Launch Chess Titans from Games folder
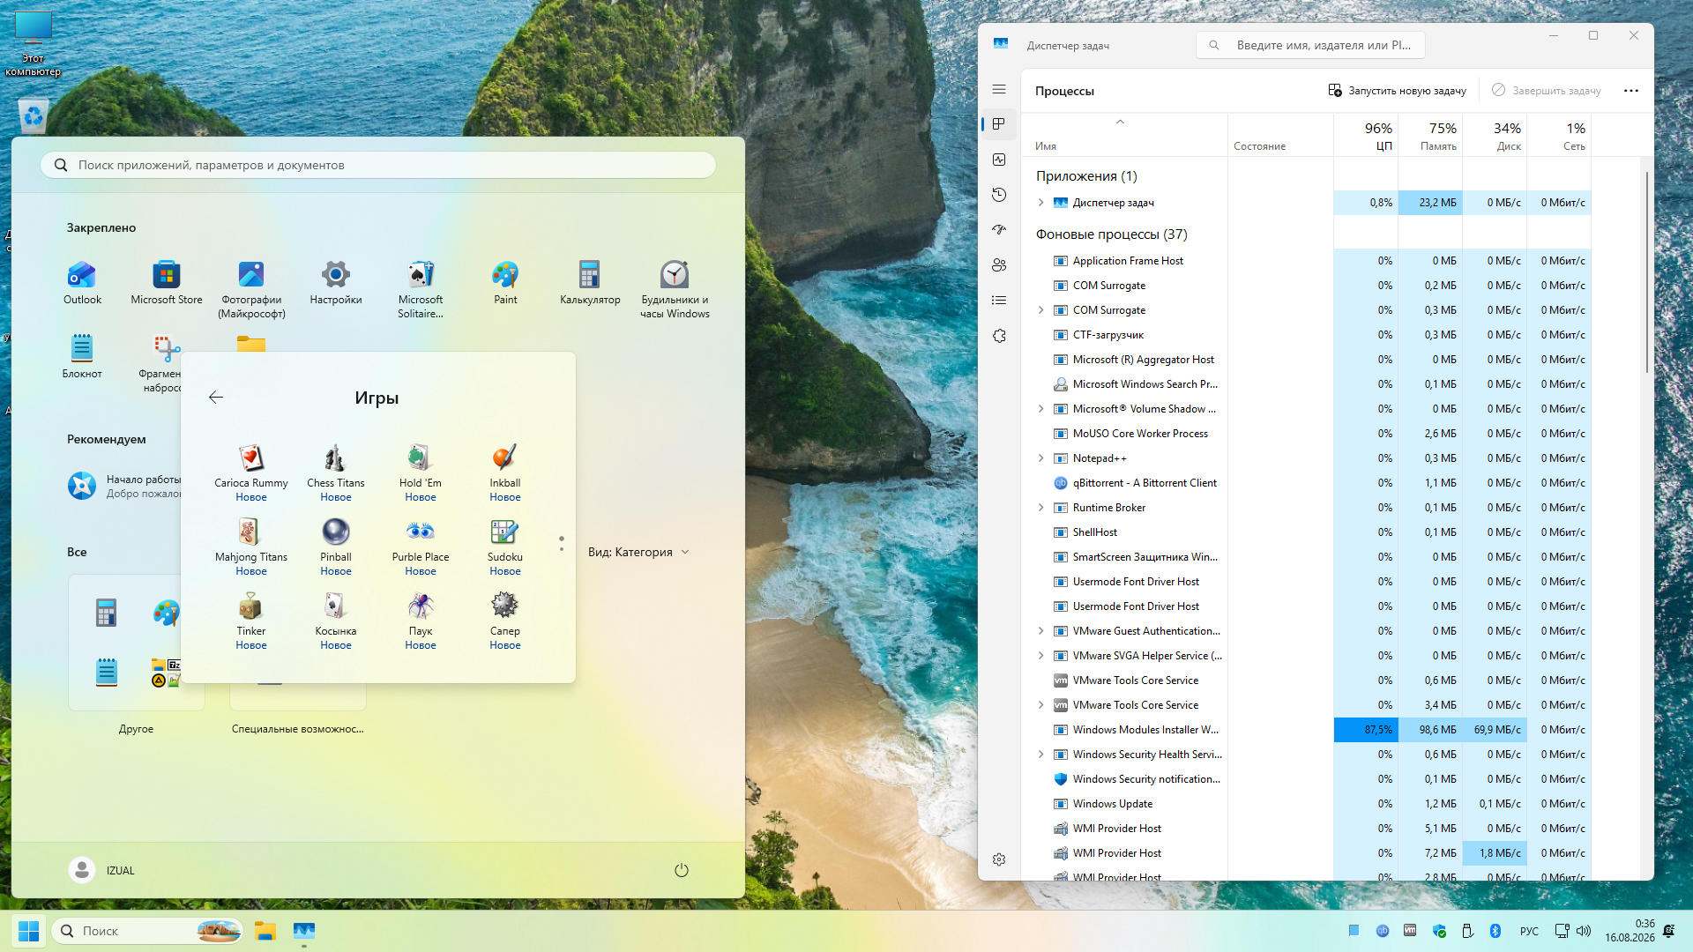The width and height of the screenshot is (1693, 952). (x=336, y=472)
